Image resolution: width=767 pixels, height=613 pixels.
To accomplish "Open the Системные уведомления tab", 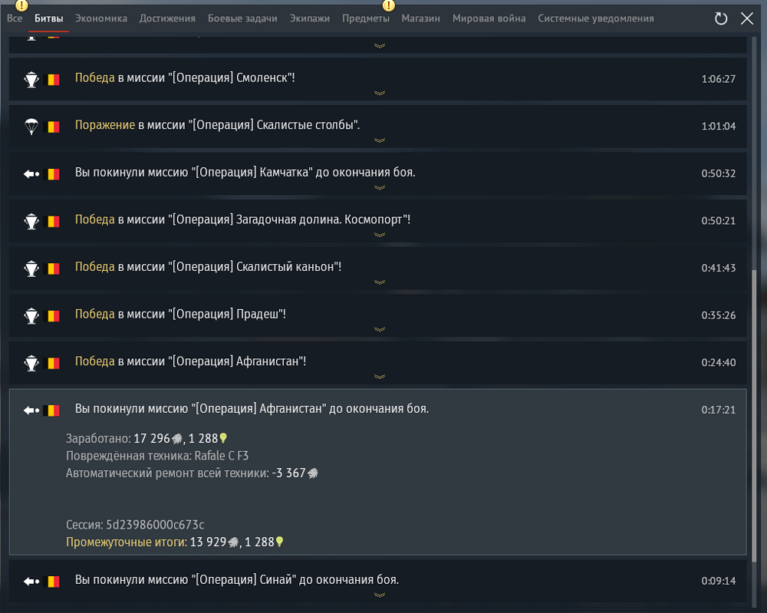I will pos(595,18).
